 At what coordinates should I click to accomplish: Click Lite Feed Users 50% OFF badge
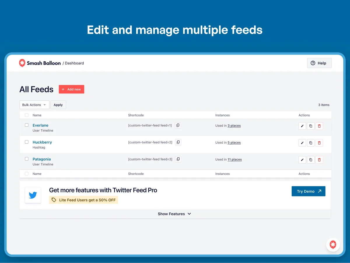83,200
